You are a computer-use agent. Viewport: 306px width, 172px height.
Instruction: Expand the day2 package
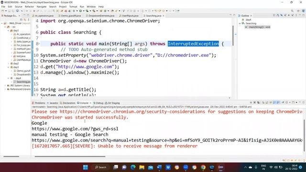9,64
